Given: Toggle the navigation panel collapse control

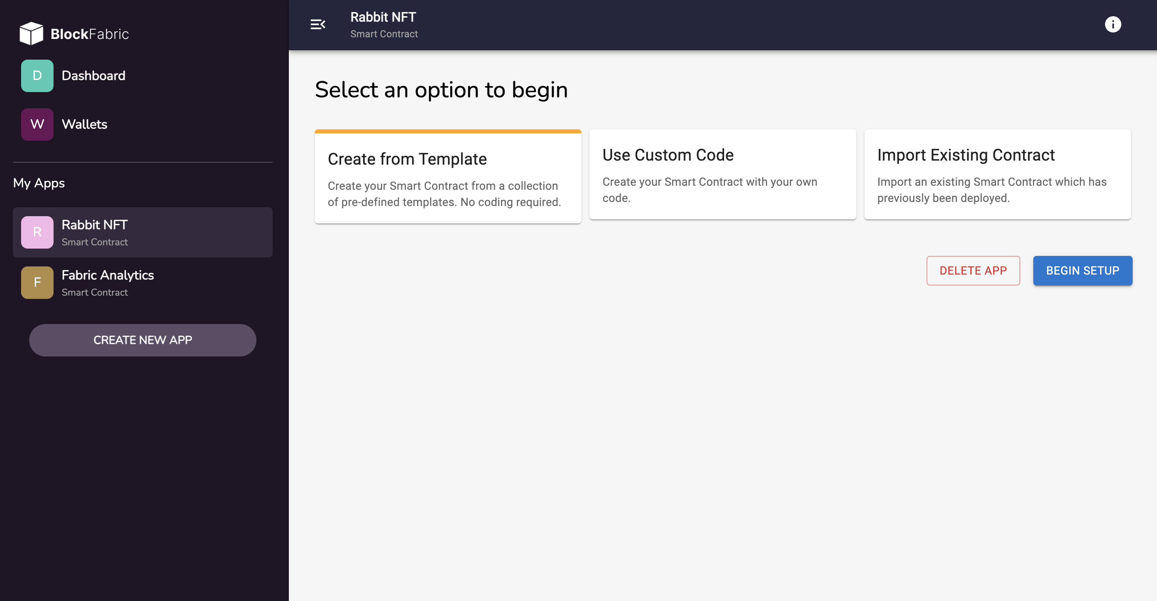Looking at the screenshot, I should [318, 24].
